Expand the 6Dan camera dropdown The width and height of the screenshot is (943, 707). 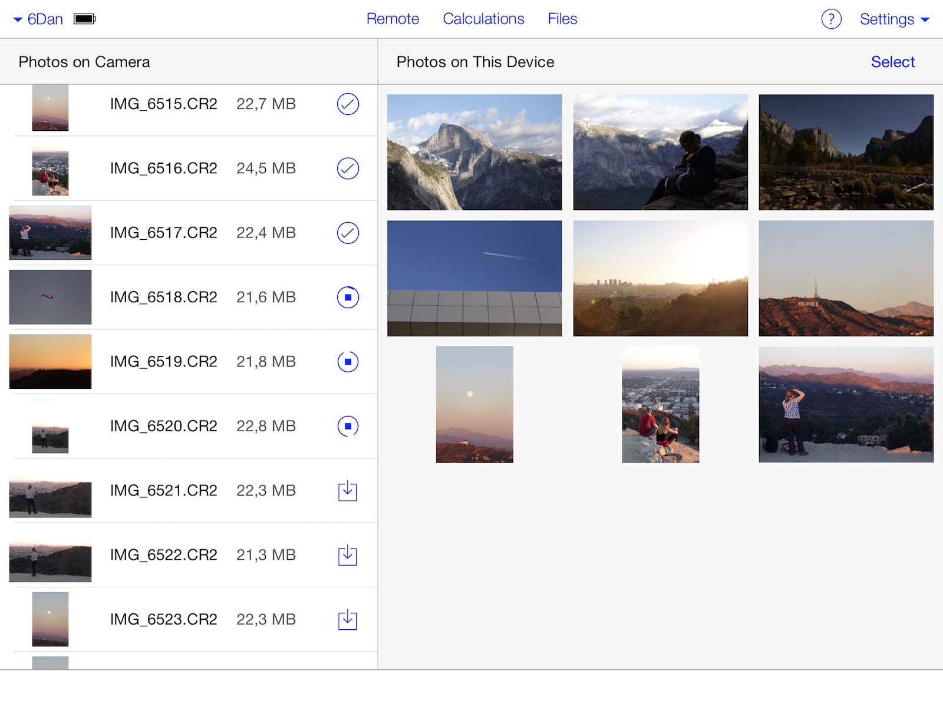38,19
